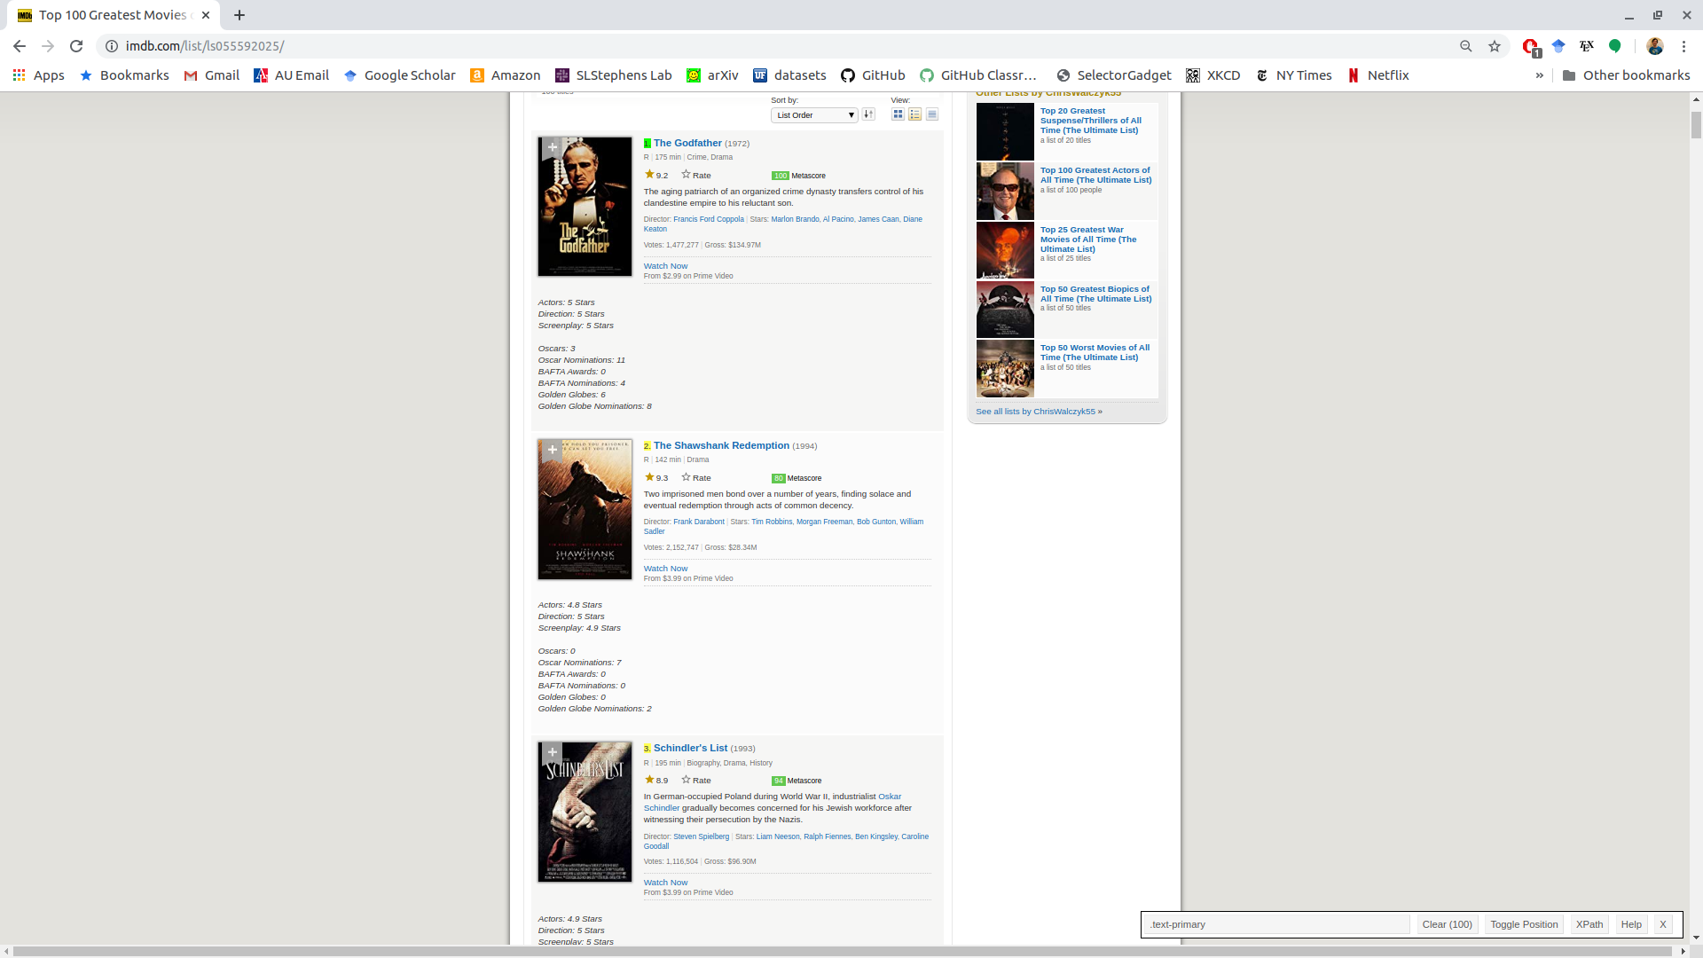Click the XPath button in SelectorGadget

coord(1589,924)
